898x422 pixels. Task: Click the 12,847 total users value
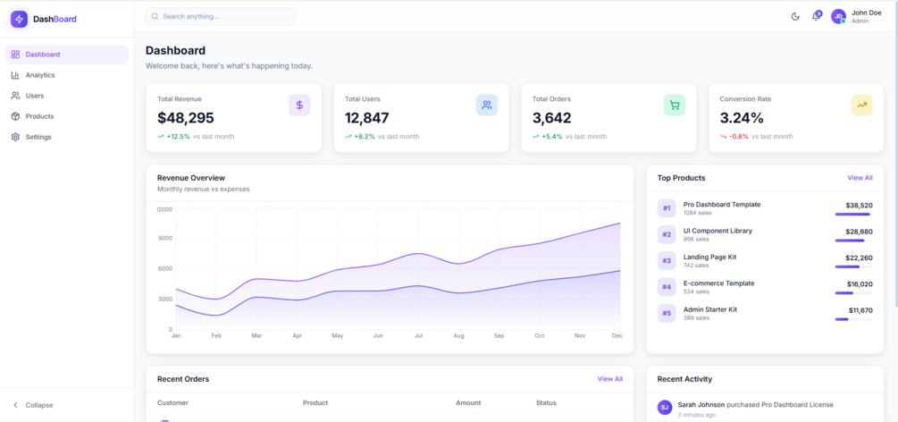tap(367, 118)
